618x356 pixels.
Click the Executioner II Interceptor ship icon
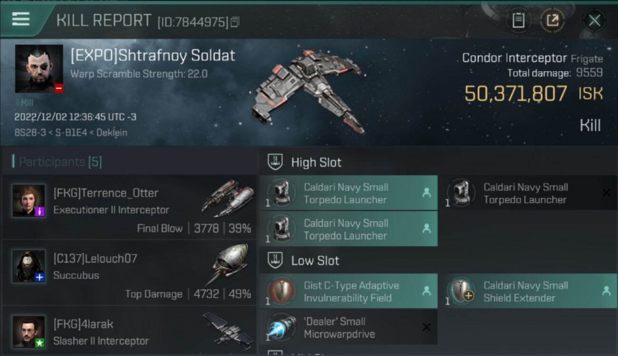[227, 197]
